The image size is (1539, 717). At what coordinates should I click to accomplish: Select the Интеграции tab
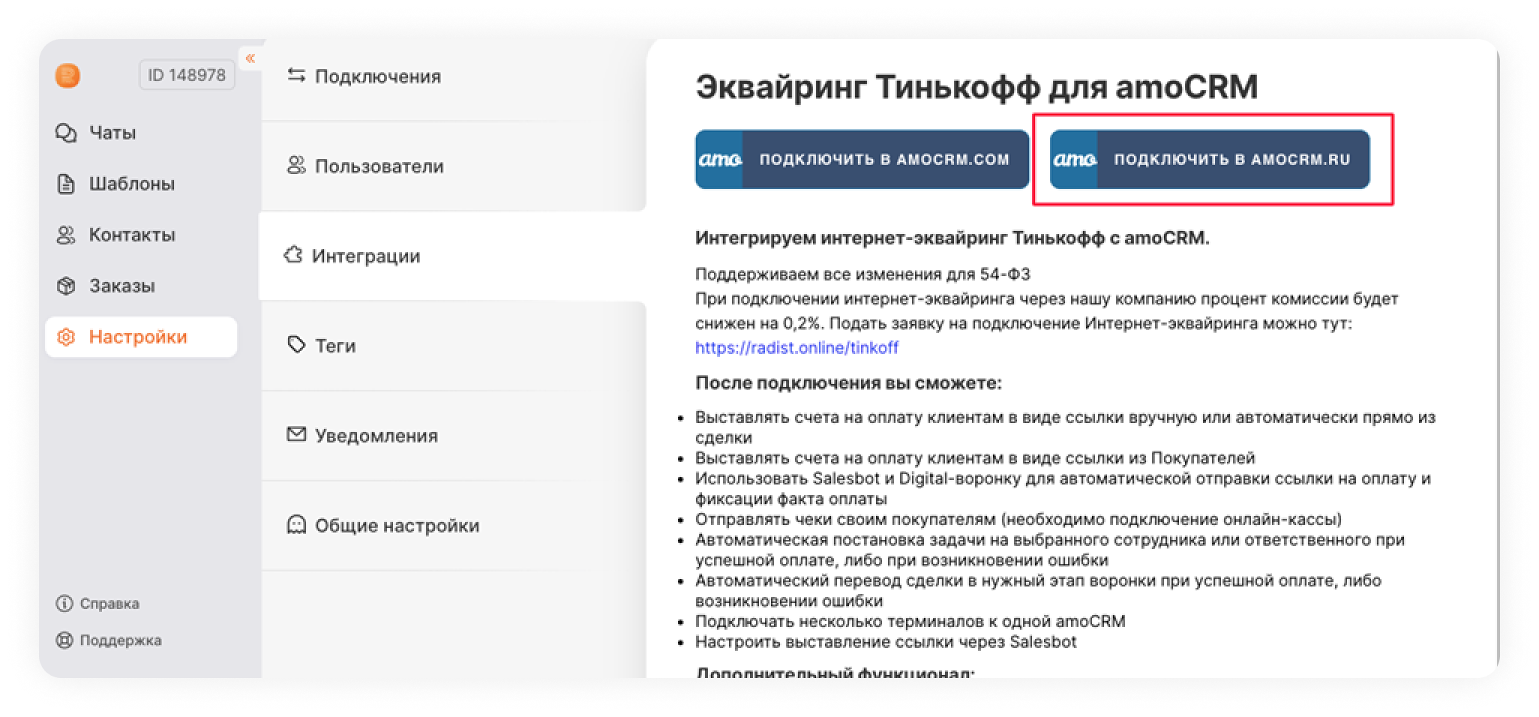[452, 256]
